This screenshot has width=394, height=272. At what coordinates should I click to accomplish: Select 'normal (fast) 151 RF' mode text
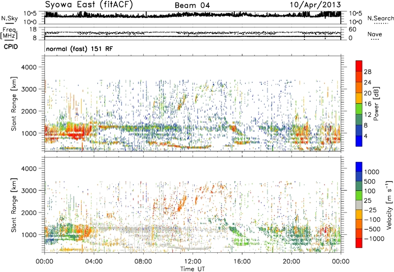click(79, 49)
